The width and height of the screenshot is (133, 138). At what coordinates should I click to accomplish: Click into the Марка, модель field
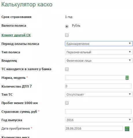click(95, 78)
